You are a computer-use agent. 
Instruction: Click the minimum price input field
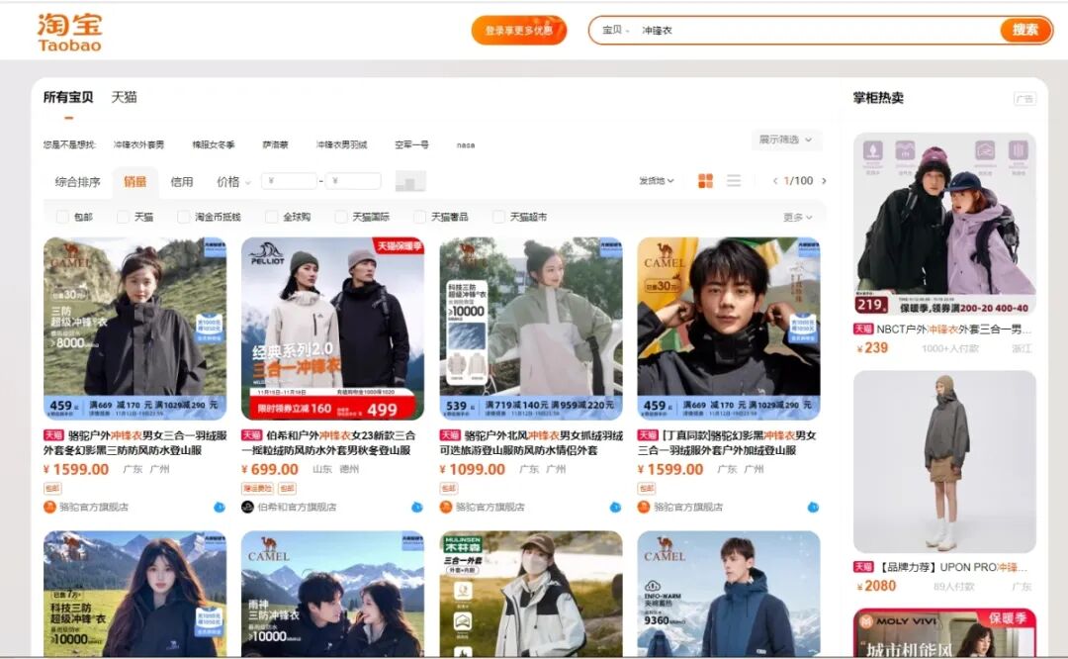coord(289,181)
